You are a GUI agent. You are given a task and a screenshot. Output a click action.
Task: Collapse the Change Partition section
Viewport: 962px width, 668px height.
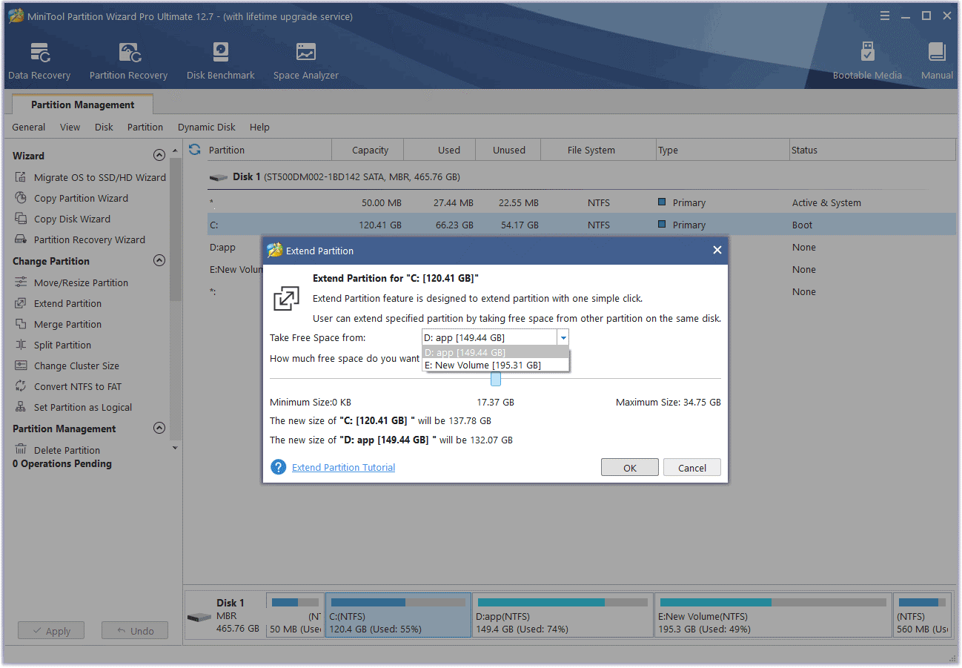click(x=159, y=261)
